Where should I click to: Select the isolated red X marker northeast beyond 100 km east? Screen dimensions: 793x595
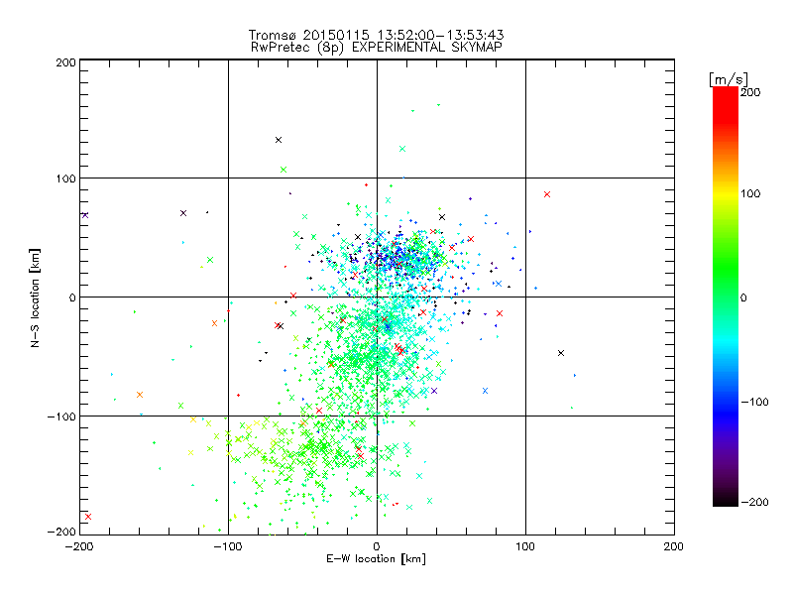pyautogui.click(x=547, y=194)
